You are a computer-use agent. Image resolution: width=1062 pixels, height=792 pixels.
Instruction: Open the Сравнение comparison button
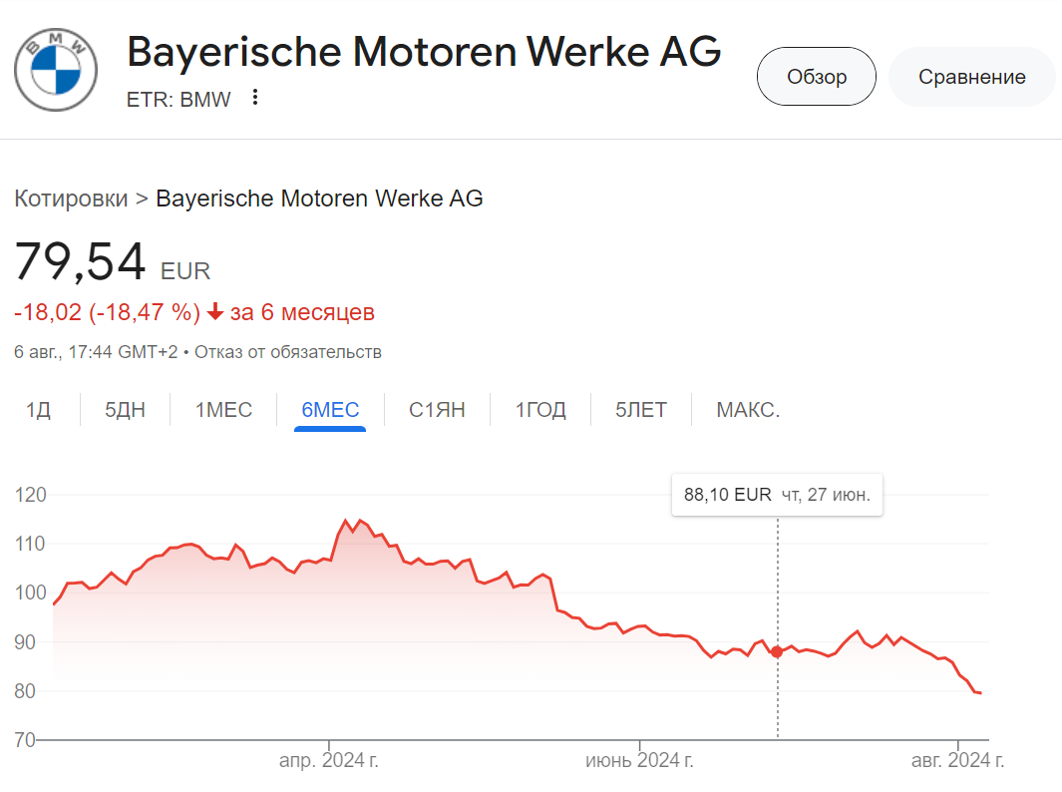coord(971,77)
